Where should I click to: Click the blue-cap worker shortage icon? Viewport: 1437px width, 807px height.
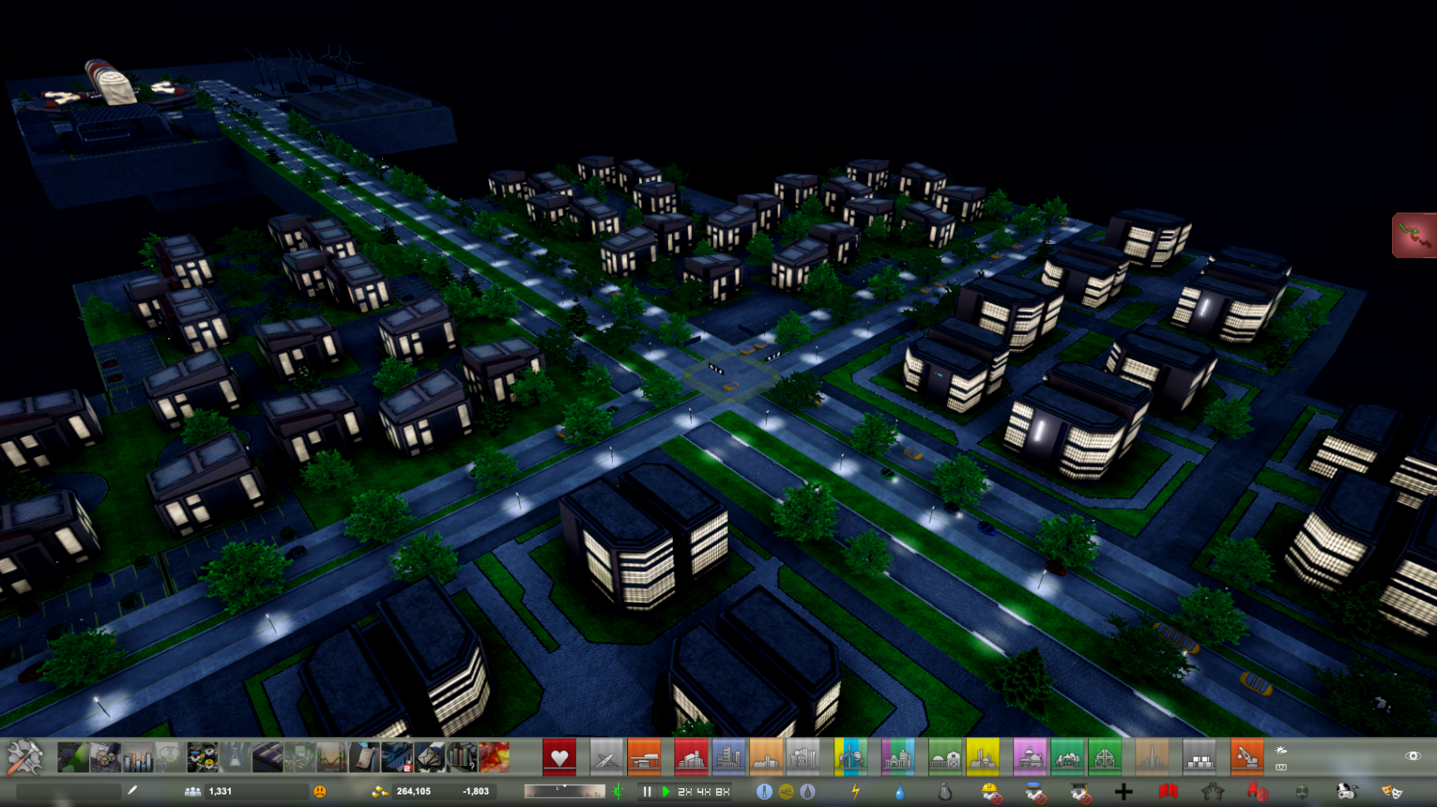[x=1035, y=791]
